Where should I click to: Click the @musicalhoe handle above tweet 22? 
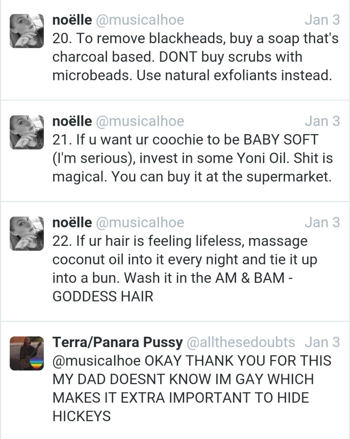(x=140, y=222)
